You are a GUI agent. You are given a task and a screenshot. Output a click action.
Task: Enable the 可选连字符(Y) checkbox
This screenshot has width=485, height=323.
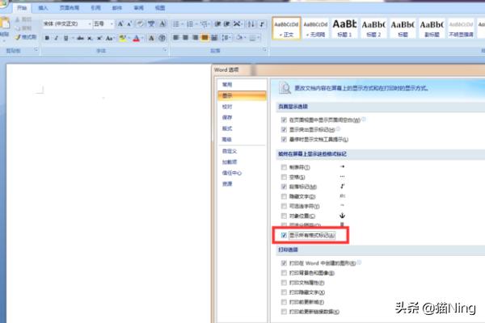coord(284,206)
